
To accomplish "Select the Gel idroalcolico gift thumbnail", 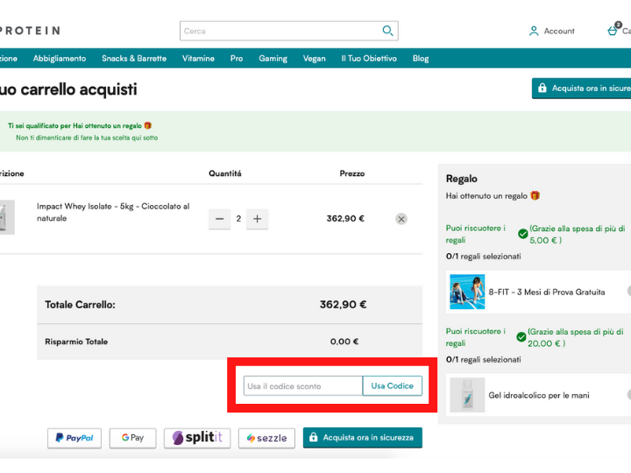I will (x=467, y=395).
